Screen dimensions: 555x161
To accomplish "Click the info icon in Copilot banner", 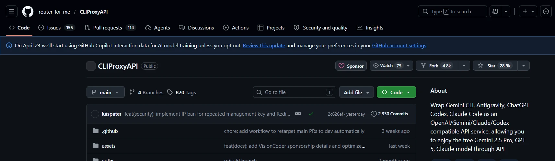I will pos(9,45).
